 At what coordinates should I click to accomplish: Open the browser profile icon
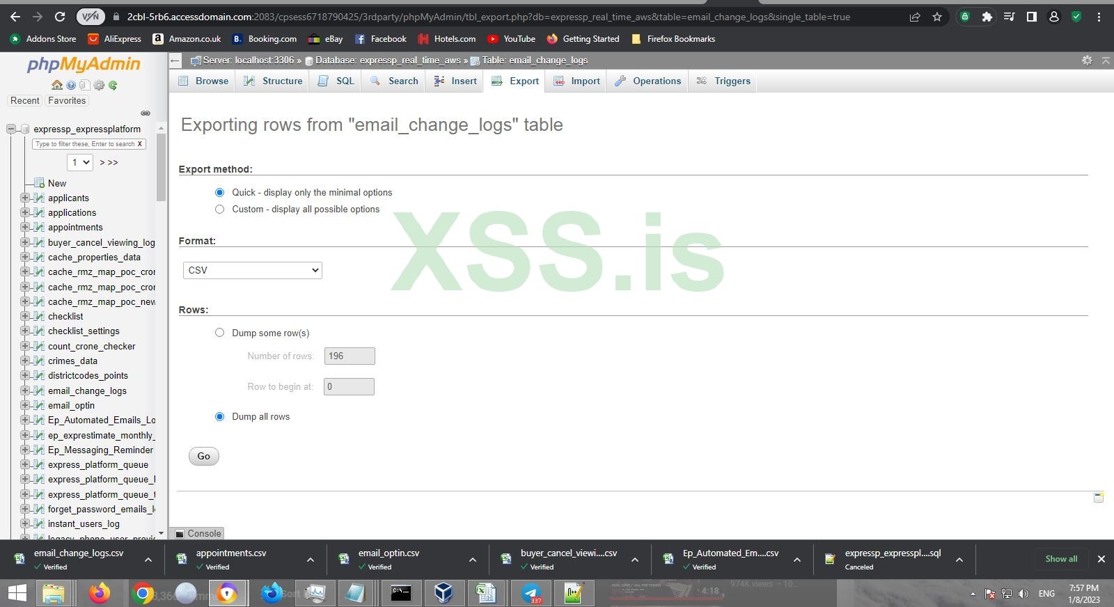coord(1054,17)
